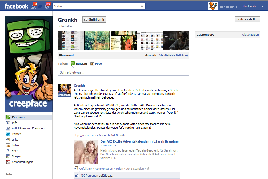Click the Veranstaltungen calendar icon
Viewport: 268px width, 179px height.
pyautogui.click(x=8, y=162)
